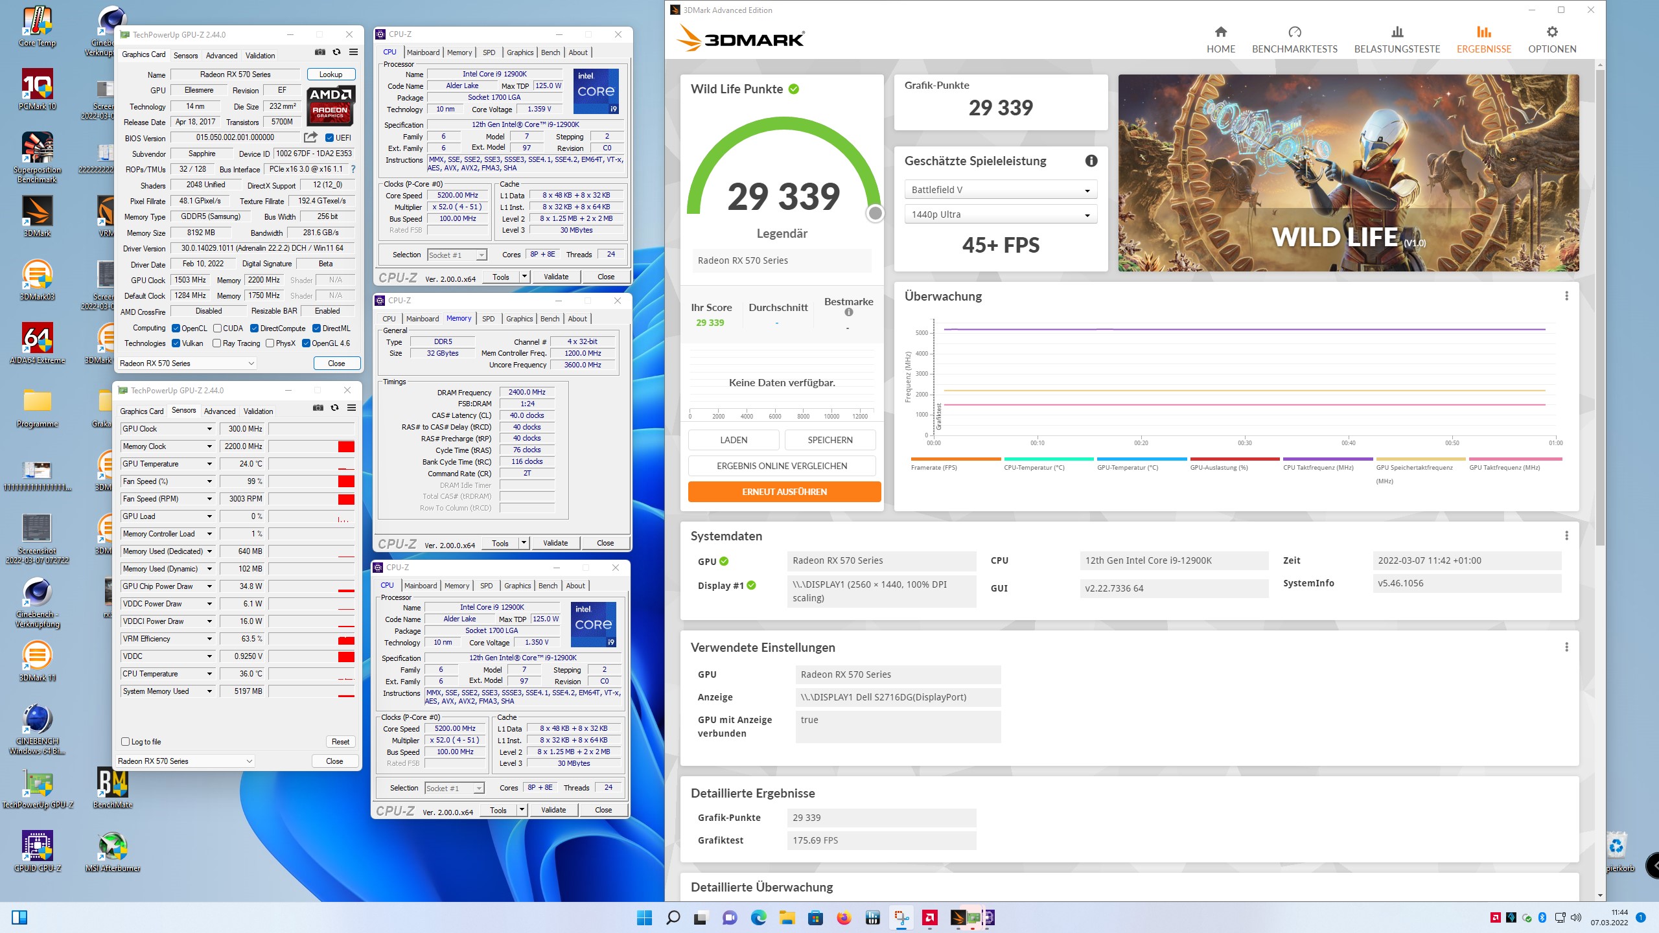Open the GPU selector dropdown in GPU-Z Sensors window

click(185, 761)
